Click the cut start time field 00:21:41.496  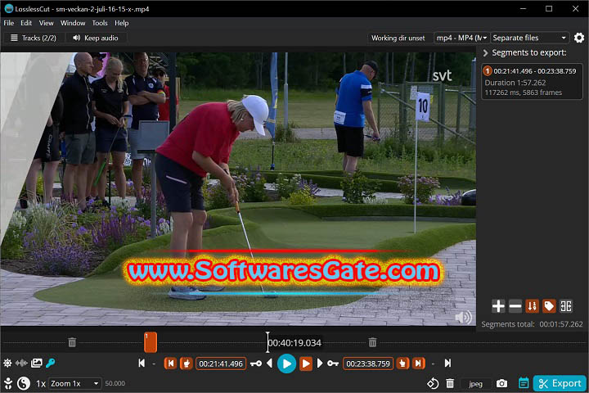[221, 364]
